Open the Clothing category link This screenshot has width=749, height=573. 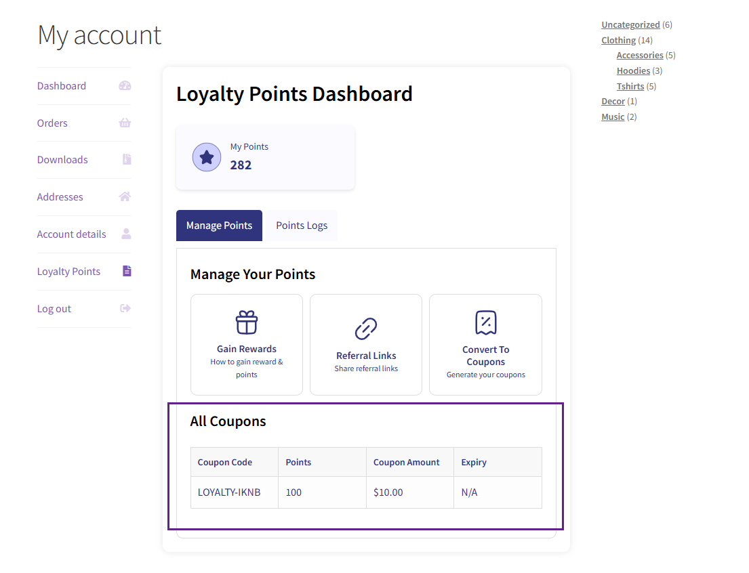(x=618, y=40)
